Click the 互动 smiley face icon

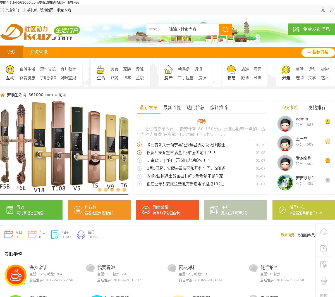(10, 69)
